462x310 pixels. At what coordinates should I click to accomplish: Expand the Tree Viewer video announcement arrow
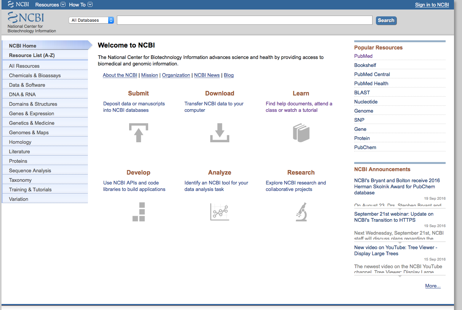400,276
